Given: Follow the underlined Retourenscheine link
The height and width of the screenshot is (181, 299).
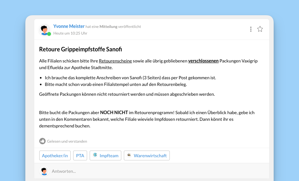Looking at the screenshot, I should pos(115,61).
